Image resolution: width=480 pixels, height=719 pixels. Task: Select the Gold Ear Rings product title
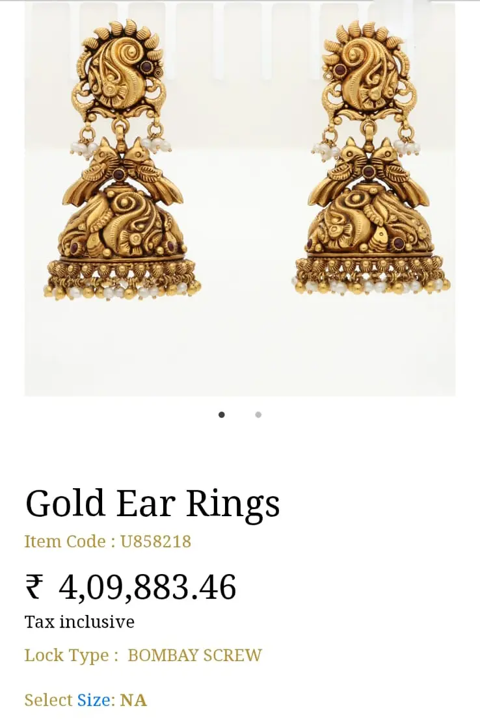click(x=152, y=503)
